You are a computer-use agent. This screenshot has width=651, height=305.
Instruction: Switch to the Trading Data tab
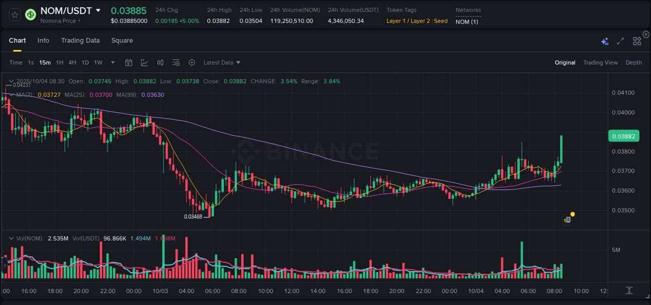click(80, 41)
